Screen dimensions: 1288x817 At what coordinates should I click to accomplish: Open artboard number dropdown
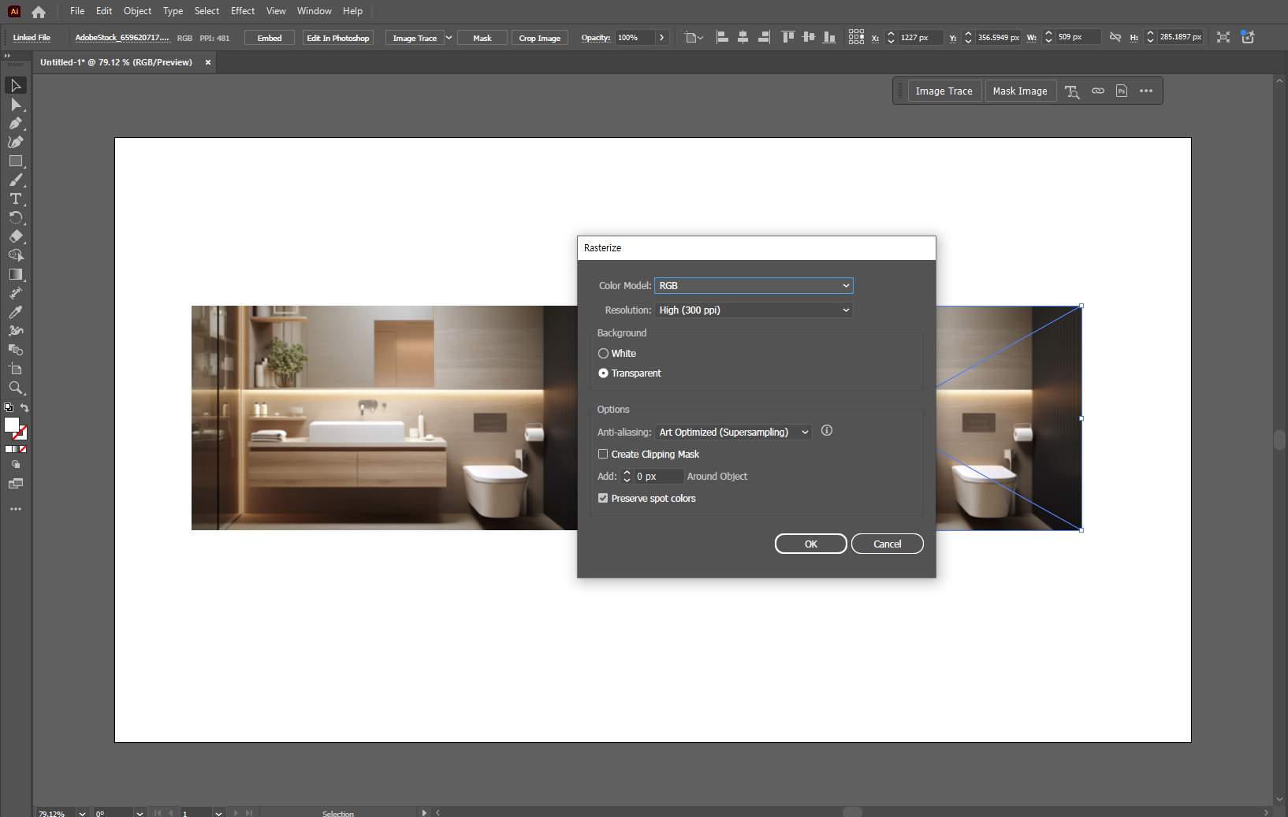218,813
